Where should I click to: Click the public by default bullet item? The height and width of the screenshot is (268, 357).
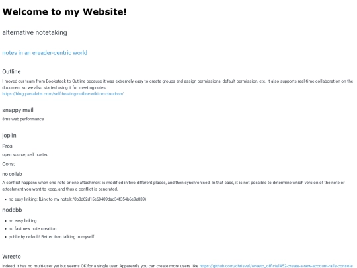(x=51, y=236)
